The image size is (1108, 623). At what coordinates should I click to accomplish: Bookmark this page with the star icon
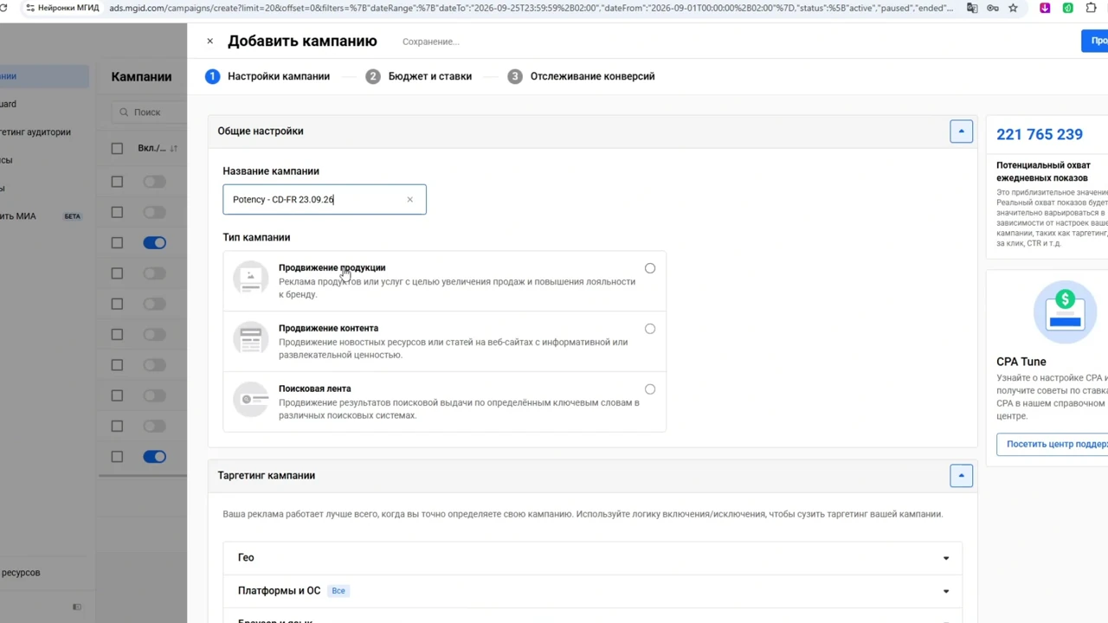pyautogui.click(x=1013, y=8)
